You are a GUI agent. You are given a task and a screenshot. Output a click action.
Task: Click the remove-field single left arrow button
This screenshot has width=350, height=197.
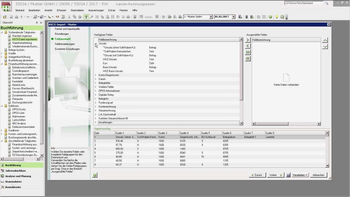[x=248, y=46]
